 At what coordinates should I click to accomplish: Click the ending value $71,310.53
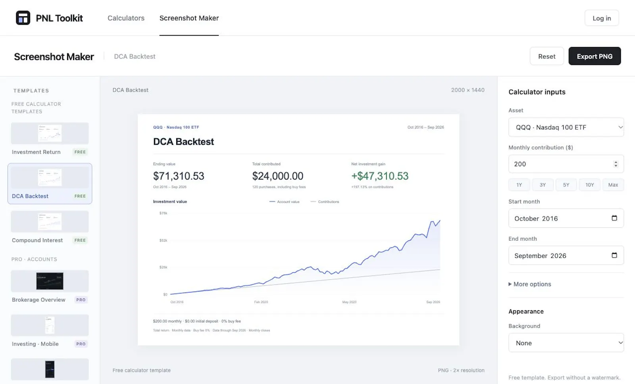click(179, 176)
